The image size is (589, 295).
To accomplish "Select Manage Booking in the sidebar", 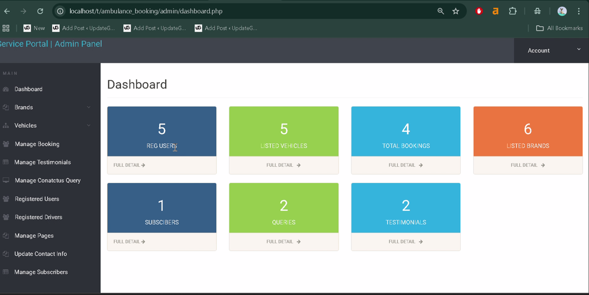I will click(37, 144).
